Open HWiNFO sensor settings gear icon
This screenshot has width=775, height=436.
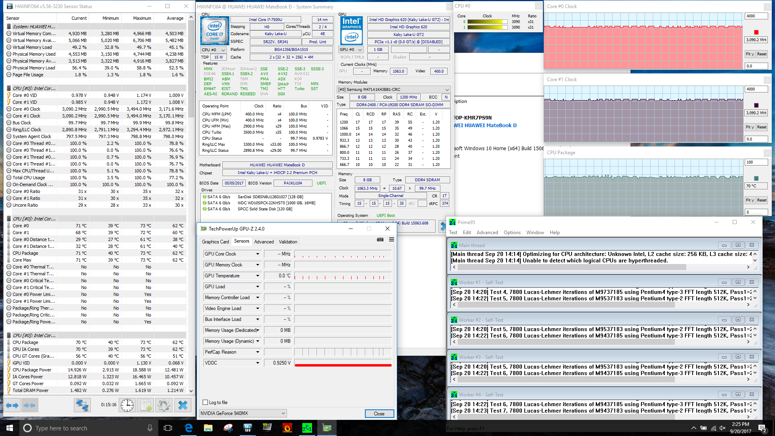pyautogui.click(x=164, y=405)
